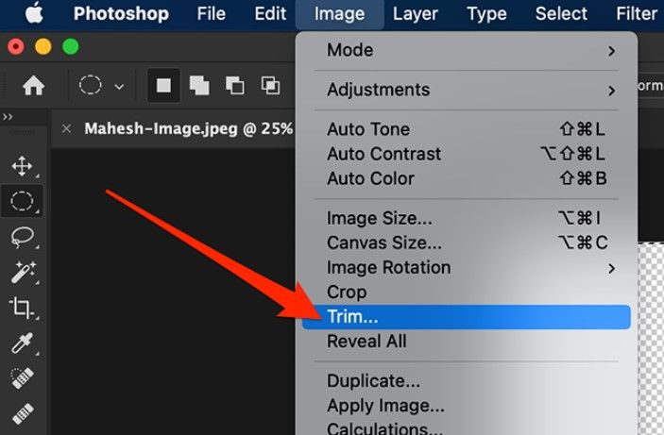Open the Edit menu
664x435 pixels.
click(x=270, y=14)
